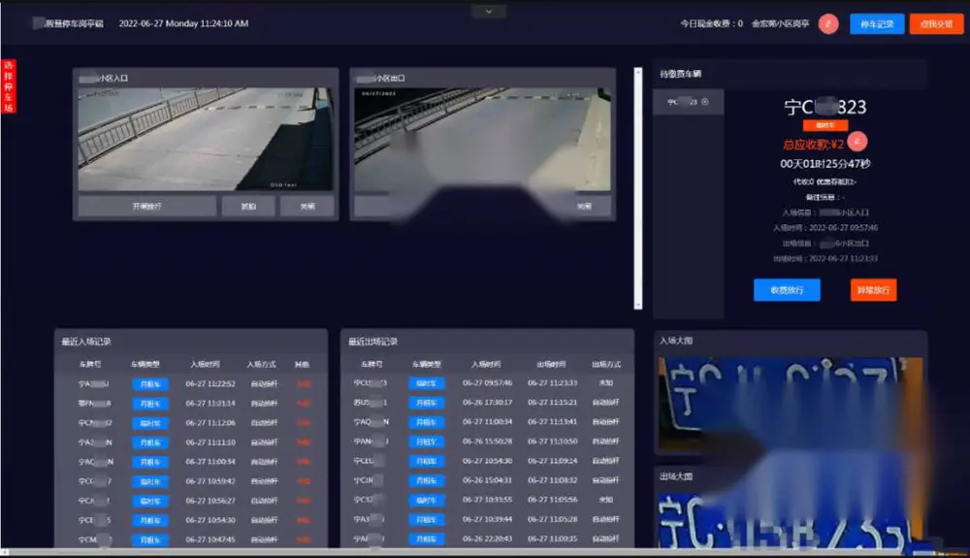Viewport: 970px width, 558px height.
Task: Click the exit time 06-27 11:13:41
Action: coord(553,422)
